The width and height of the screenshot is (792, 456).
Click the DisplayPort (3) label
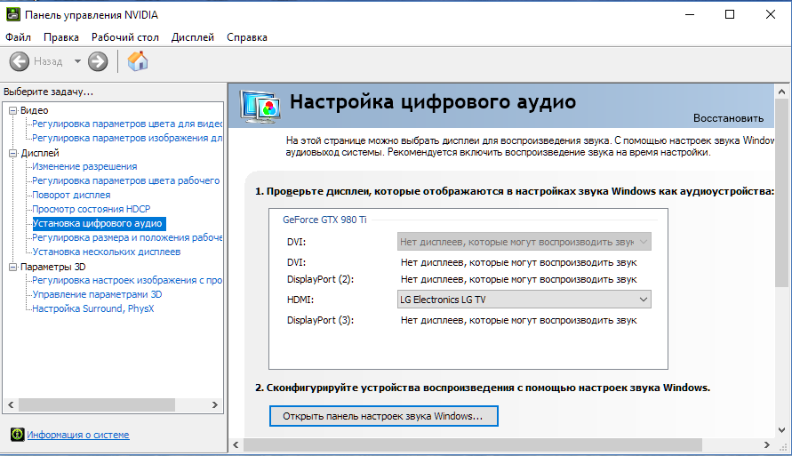pos(320,320)
